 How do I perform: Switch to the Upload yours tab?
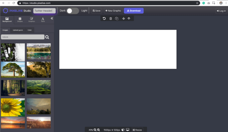(x=18, y=30)
